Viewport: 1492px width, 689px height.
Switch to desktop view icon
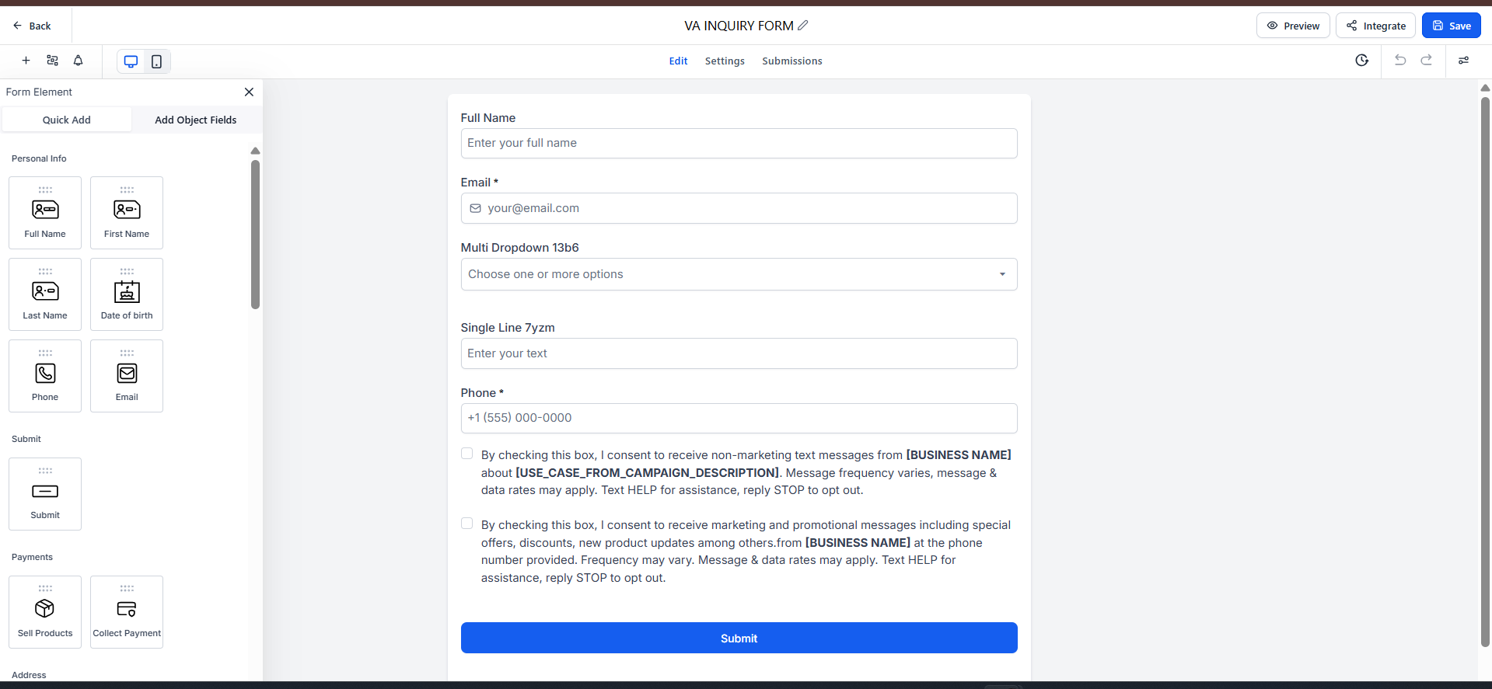click(x=131, y=61)
